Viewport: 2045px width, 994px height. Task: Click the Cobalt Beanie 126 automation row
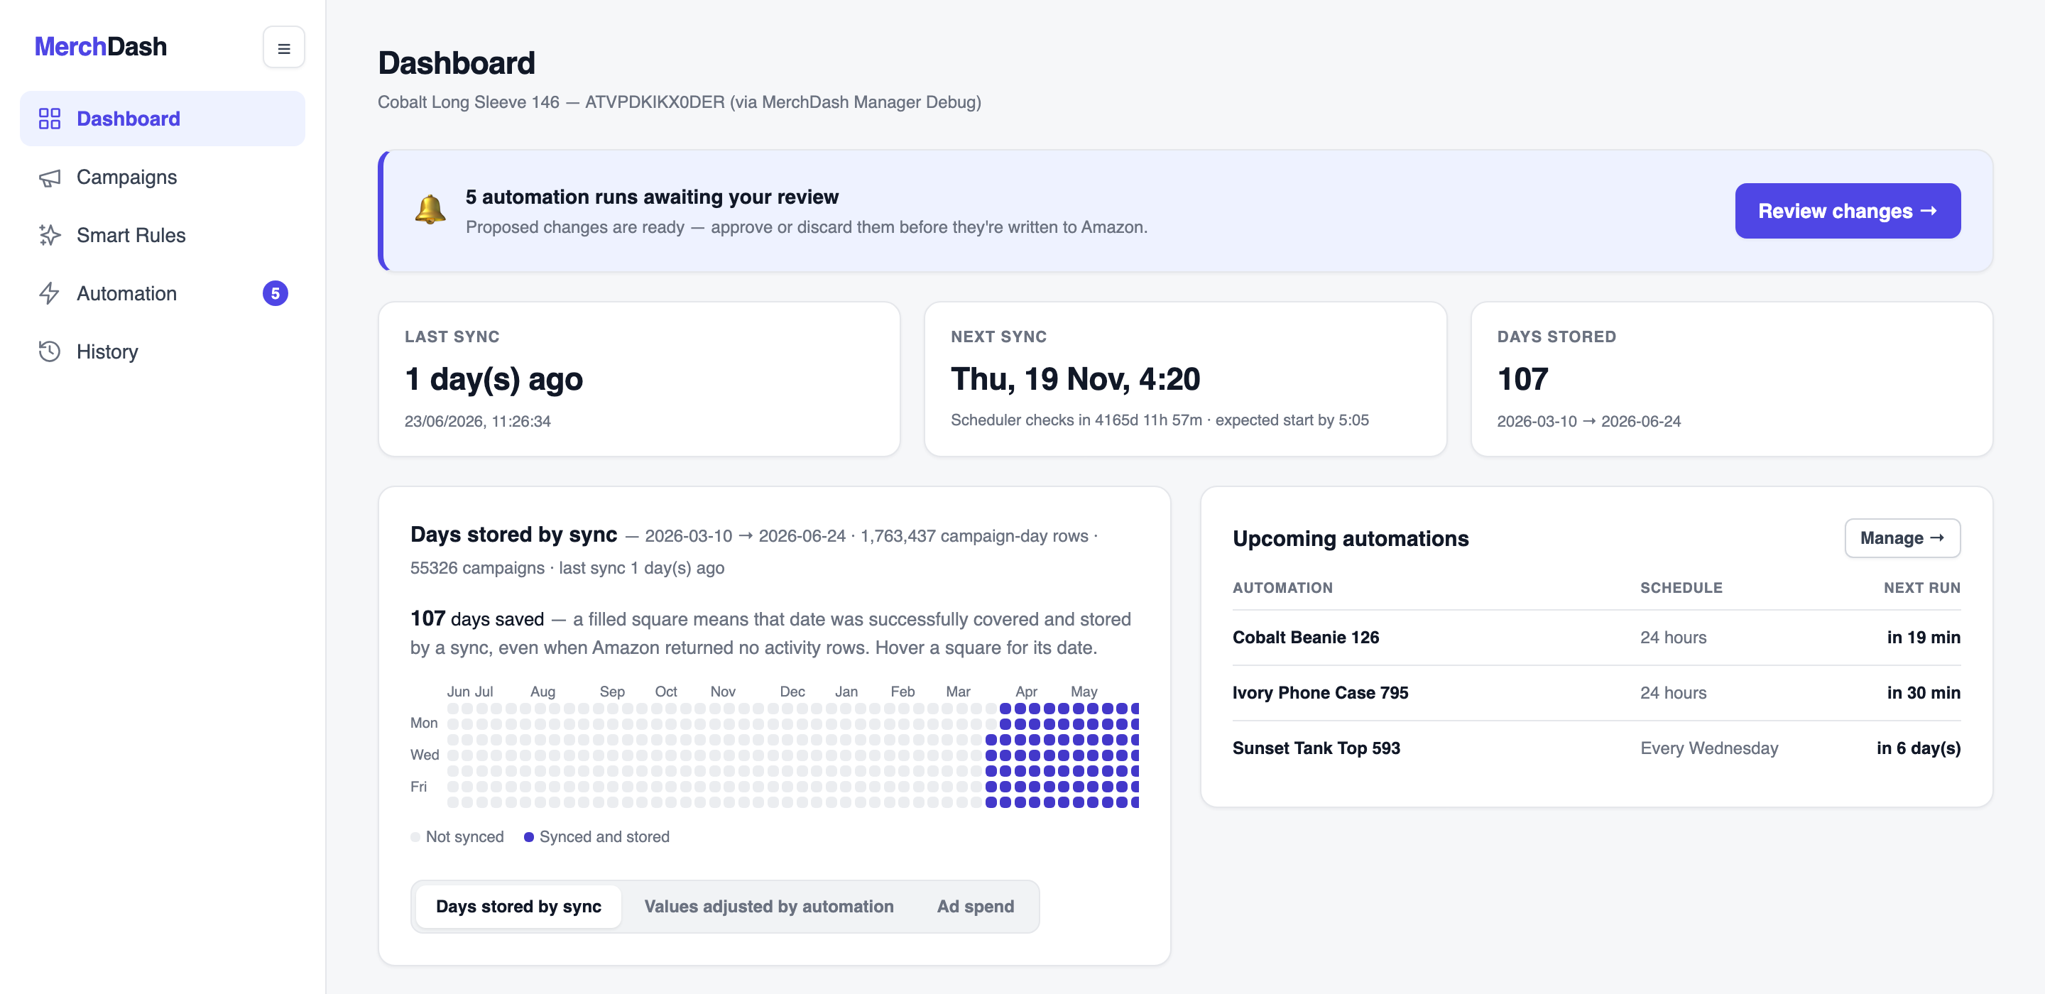tap(1596, 638)
